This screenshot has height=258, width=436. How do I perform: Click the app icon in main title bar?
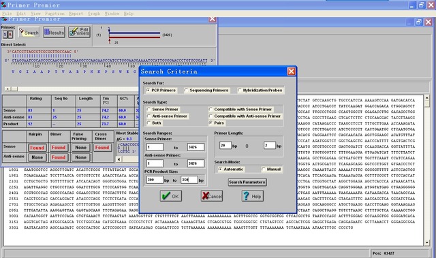(3, 5)
